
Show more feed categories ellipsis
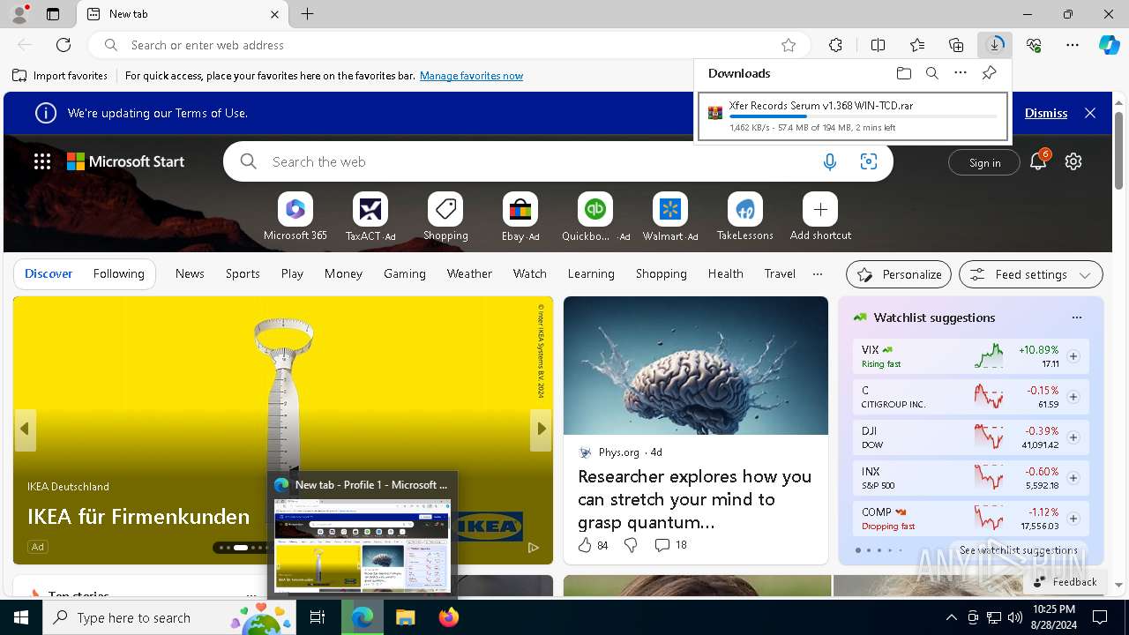tap(818, 273)
